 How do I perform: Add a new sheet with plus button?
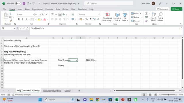tap(79, 91)
